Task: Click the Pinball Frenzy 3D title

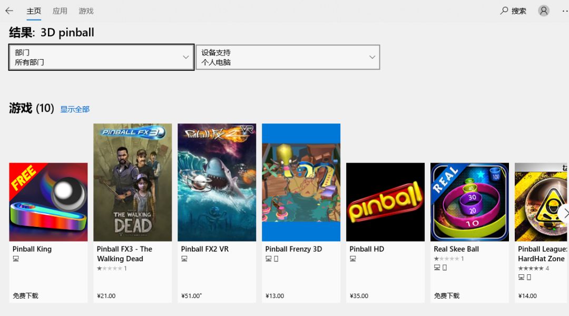Action: pyautogui.click(x=293, y=249)
